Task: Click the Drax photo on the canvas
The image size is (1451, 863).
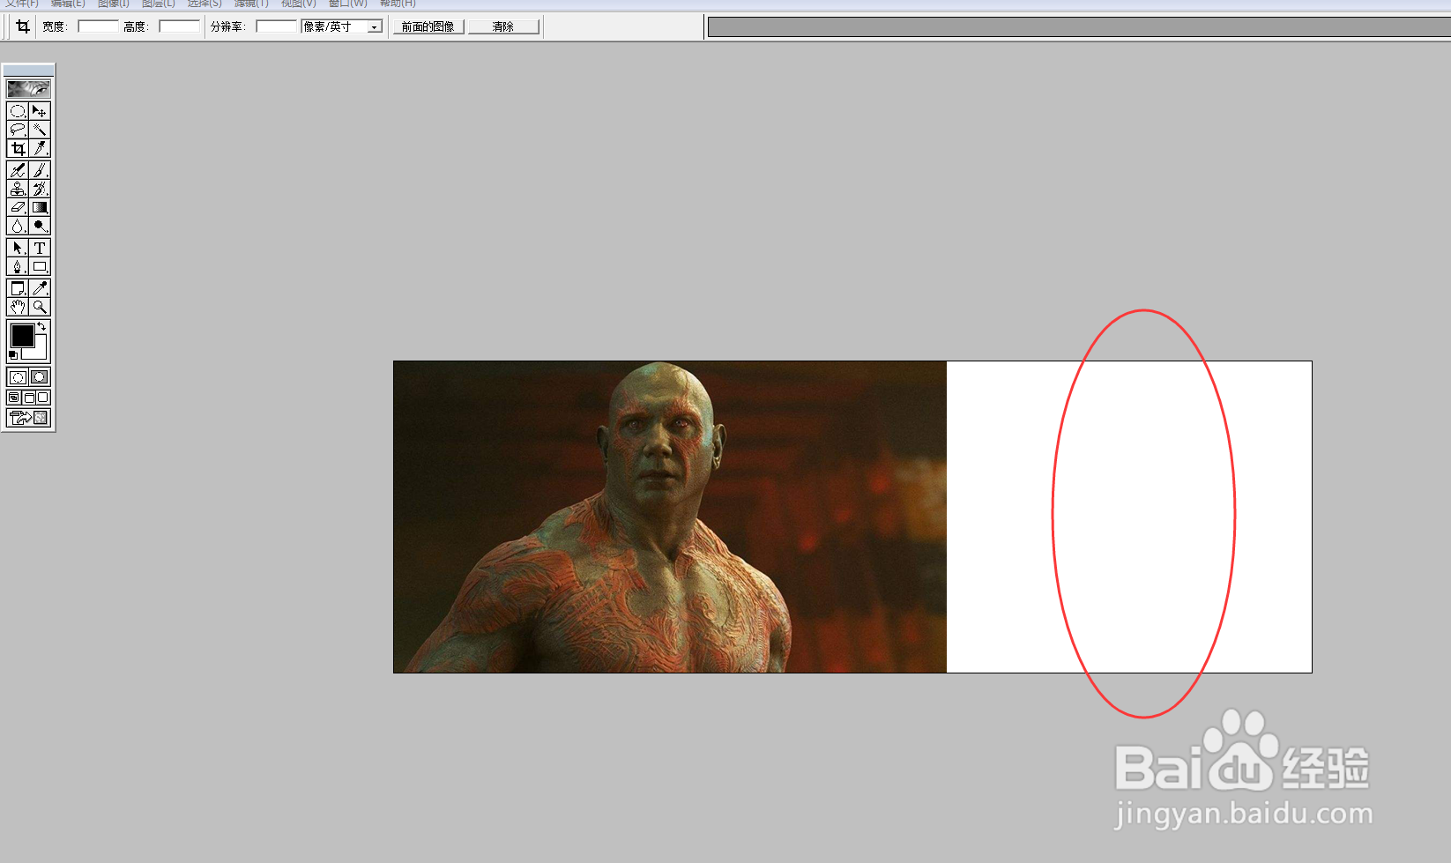Action: 670,517
